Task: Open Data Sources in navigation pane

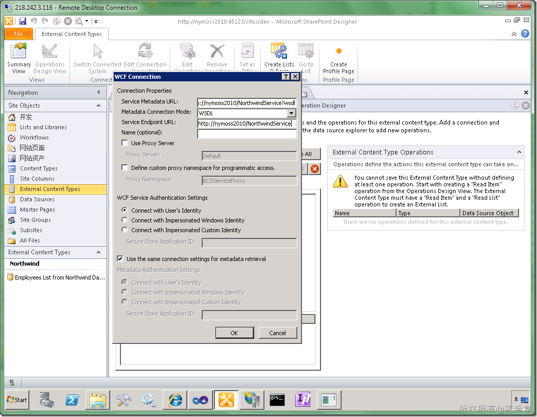Action: (x=37, y=199)
